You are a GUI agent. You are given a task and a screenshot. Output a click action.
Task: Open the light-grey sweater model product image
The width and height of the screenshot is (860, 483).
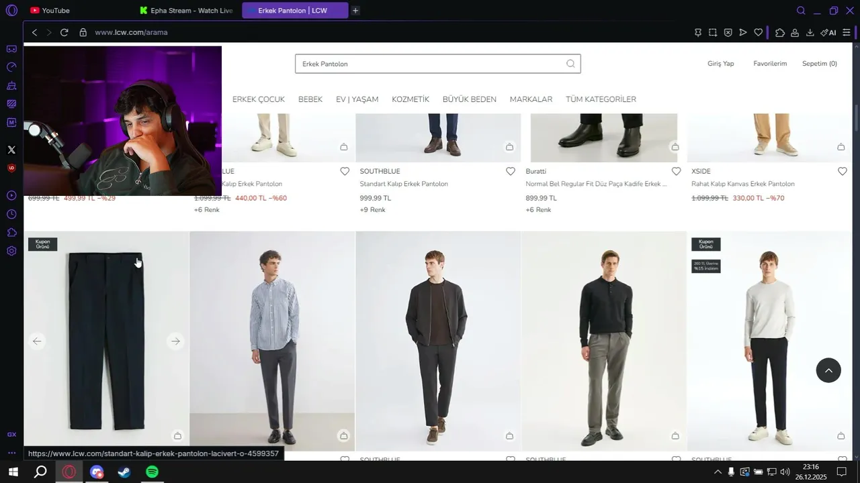point(769,341)
